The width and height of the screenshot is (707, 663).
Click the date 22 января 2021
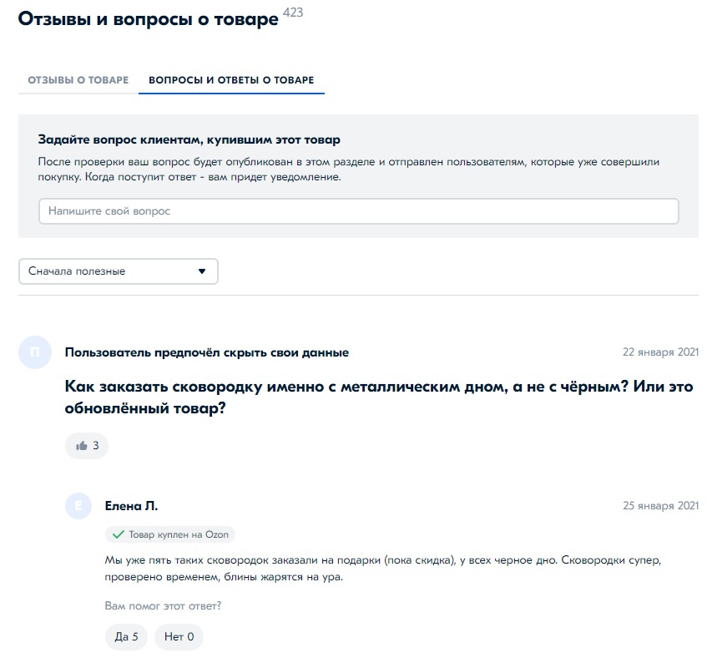pyautogui.click(x=660, y=352)
